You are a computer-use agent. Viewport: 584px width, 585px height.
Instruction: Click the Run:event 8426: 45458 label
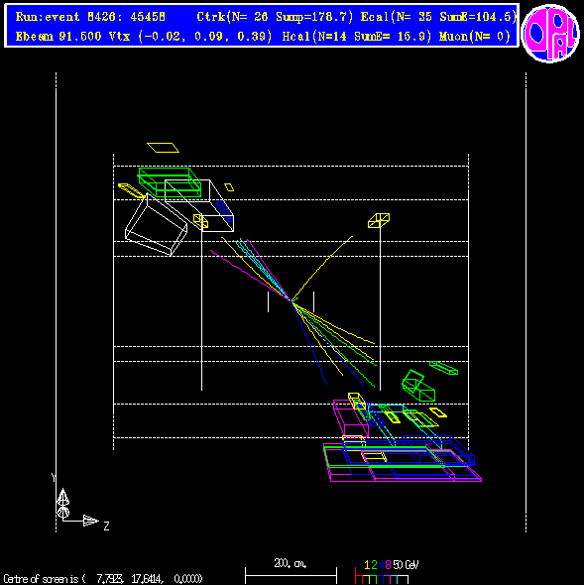tap(90, 17)
